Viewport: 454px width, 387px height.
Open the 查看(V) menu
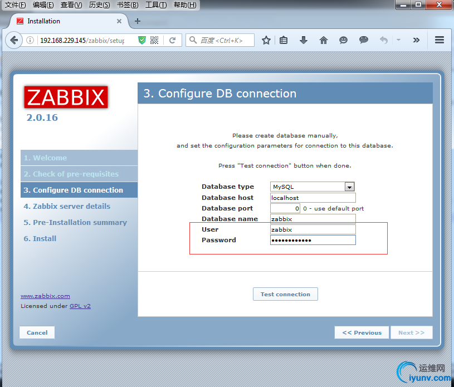coord(71,5)
